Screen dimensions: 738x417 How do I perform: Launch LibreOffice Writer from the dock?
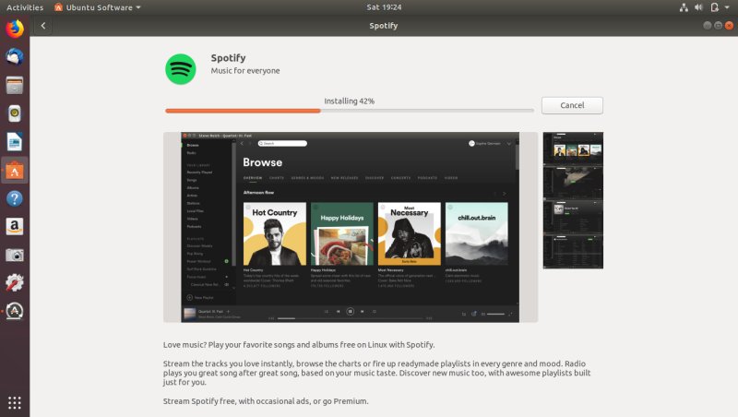coord(15,142)
